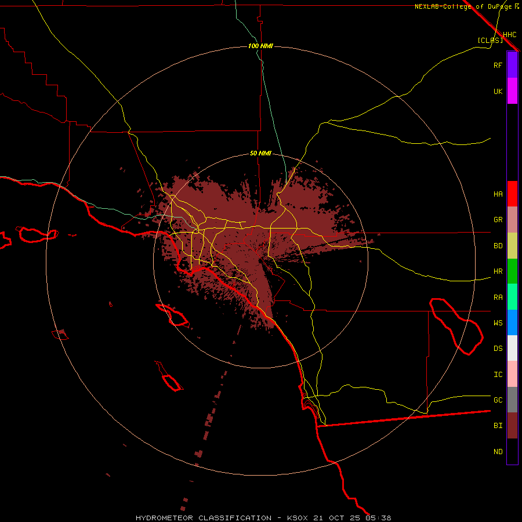Click the 05:38 time stamp

[x=378, y=518]
